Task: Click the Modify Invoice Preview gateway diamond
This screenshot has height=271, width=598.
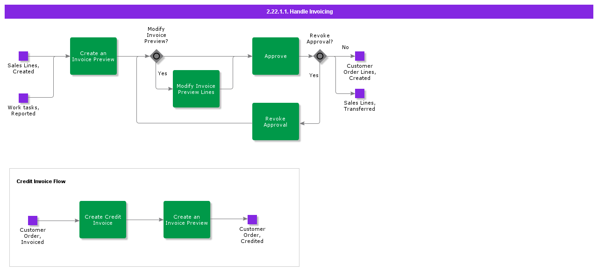Action: 157,56
